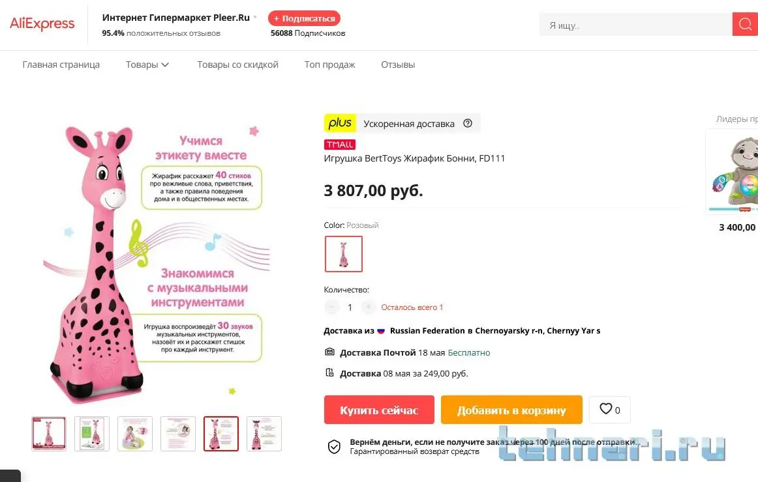Subscribe with the Подписаться button
758x482 pixels.
pos(304,18)
